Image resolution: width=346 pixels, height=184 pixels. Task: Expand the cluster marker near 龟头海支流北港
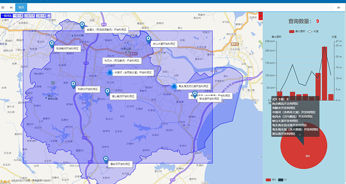point(174,86)
